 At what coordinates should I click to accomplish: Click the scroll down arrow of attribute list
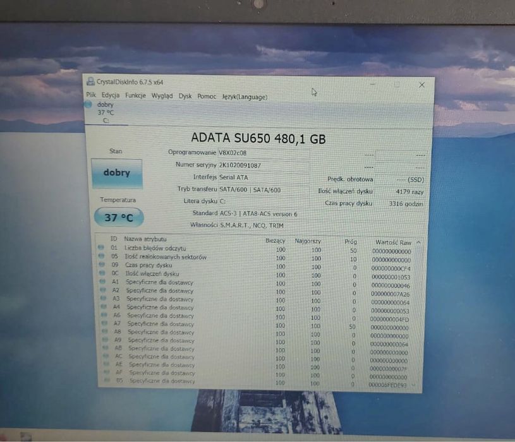tap(413, 385)
